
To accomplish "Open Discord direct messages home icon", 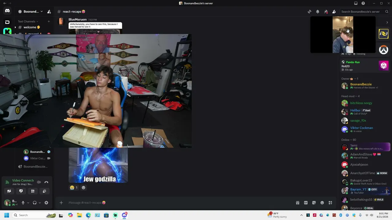I will [x=7, y=11].
